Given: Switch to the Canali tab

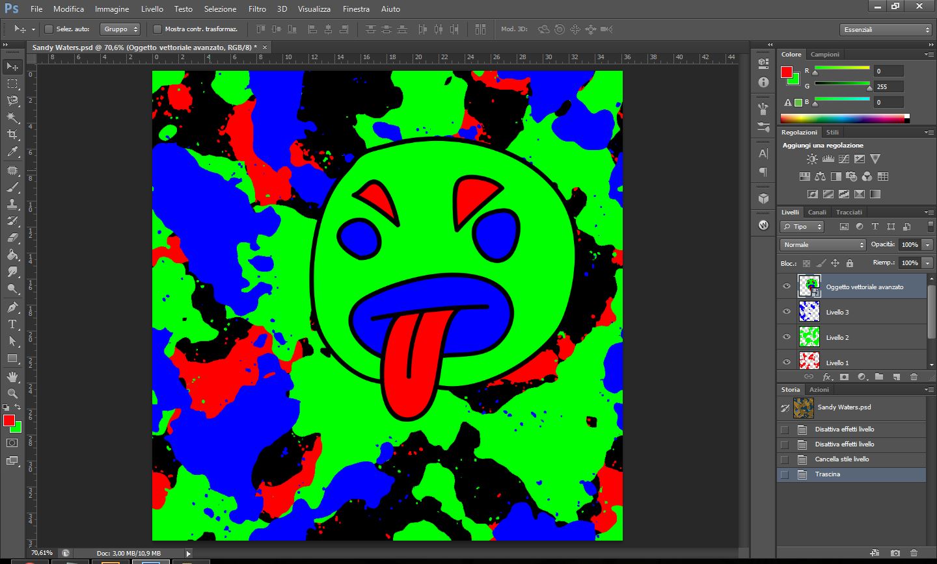Looking at the screenshot, I should click(x=817, y=212).
